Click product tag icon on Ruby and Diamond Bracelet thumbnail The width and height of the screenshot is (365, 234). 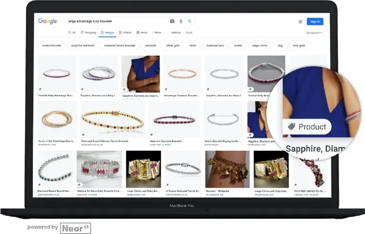tap(152, 135)
